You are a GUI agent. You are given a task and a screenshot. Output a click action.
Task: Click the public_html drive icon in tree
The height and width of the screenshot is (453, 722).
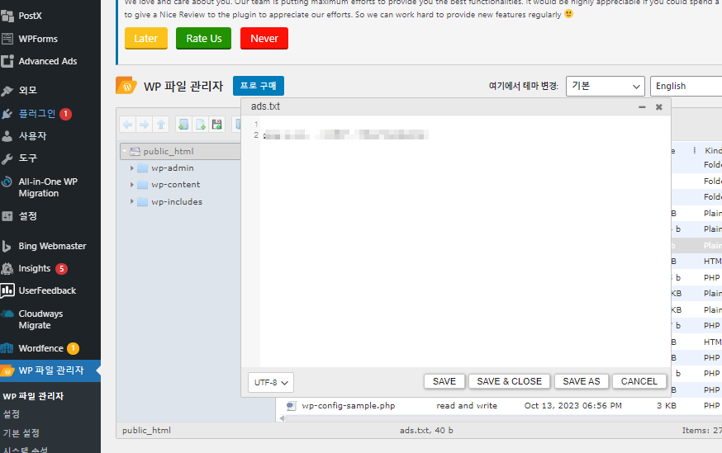click(x=135, y=151)
